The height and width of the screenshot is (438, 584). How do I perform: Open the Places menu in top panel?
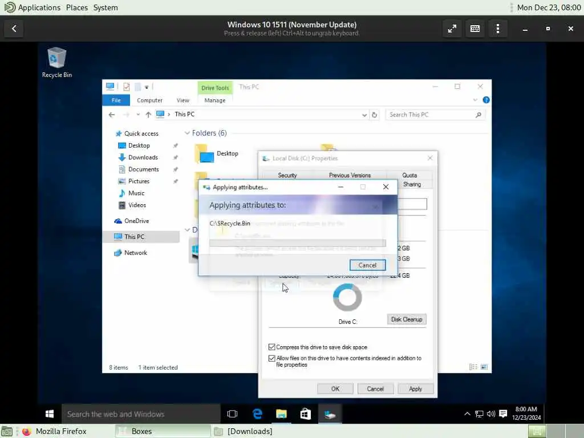[x=77, y=7]
